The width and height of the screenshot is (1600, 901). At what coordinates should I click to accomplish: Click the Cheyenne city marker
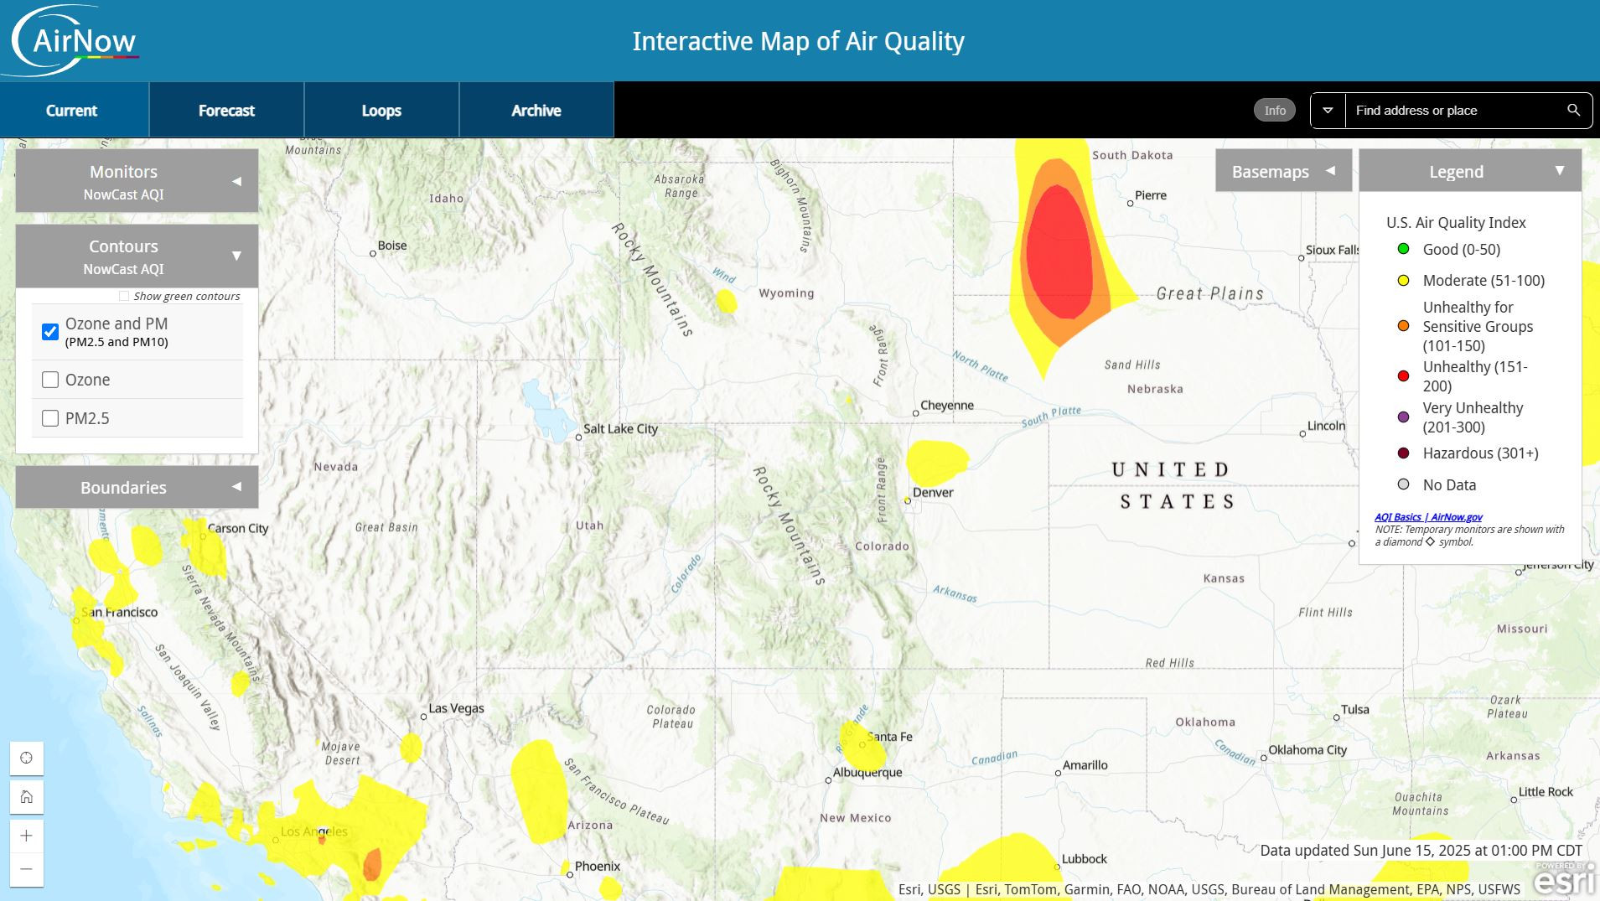click(x=916, y=413)
